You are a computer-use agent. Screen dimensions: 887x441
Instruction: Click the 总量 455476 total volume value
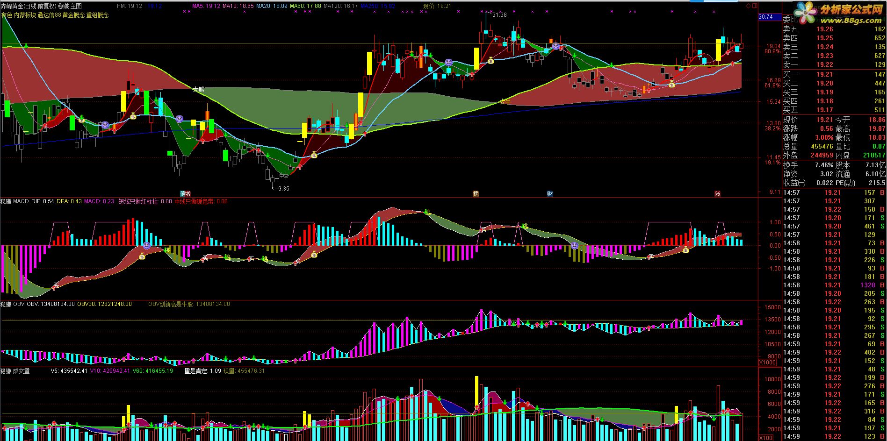[x=822, y=146]
